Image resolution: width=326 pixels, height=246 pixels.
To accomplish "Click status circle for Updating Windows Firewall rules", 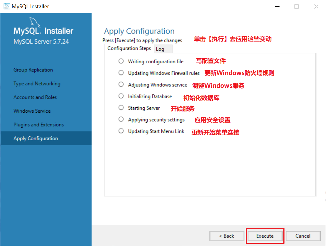I will click(121, 72).
